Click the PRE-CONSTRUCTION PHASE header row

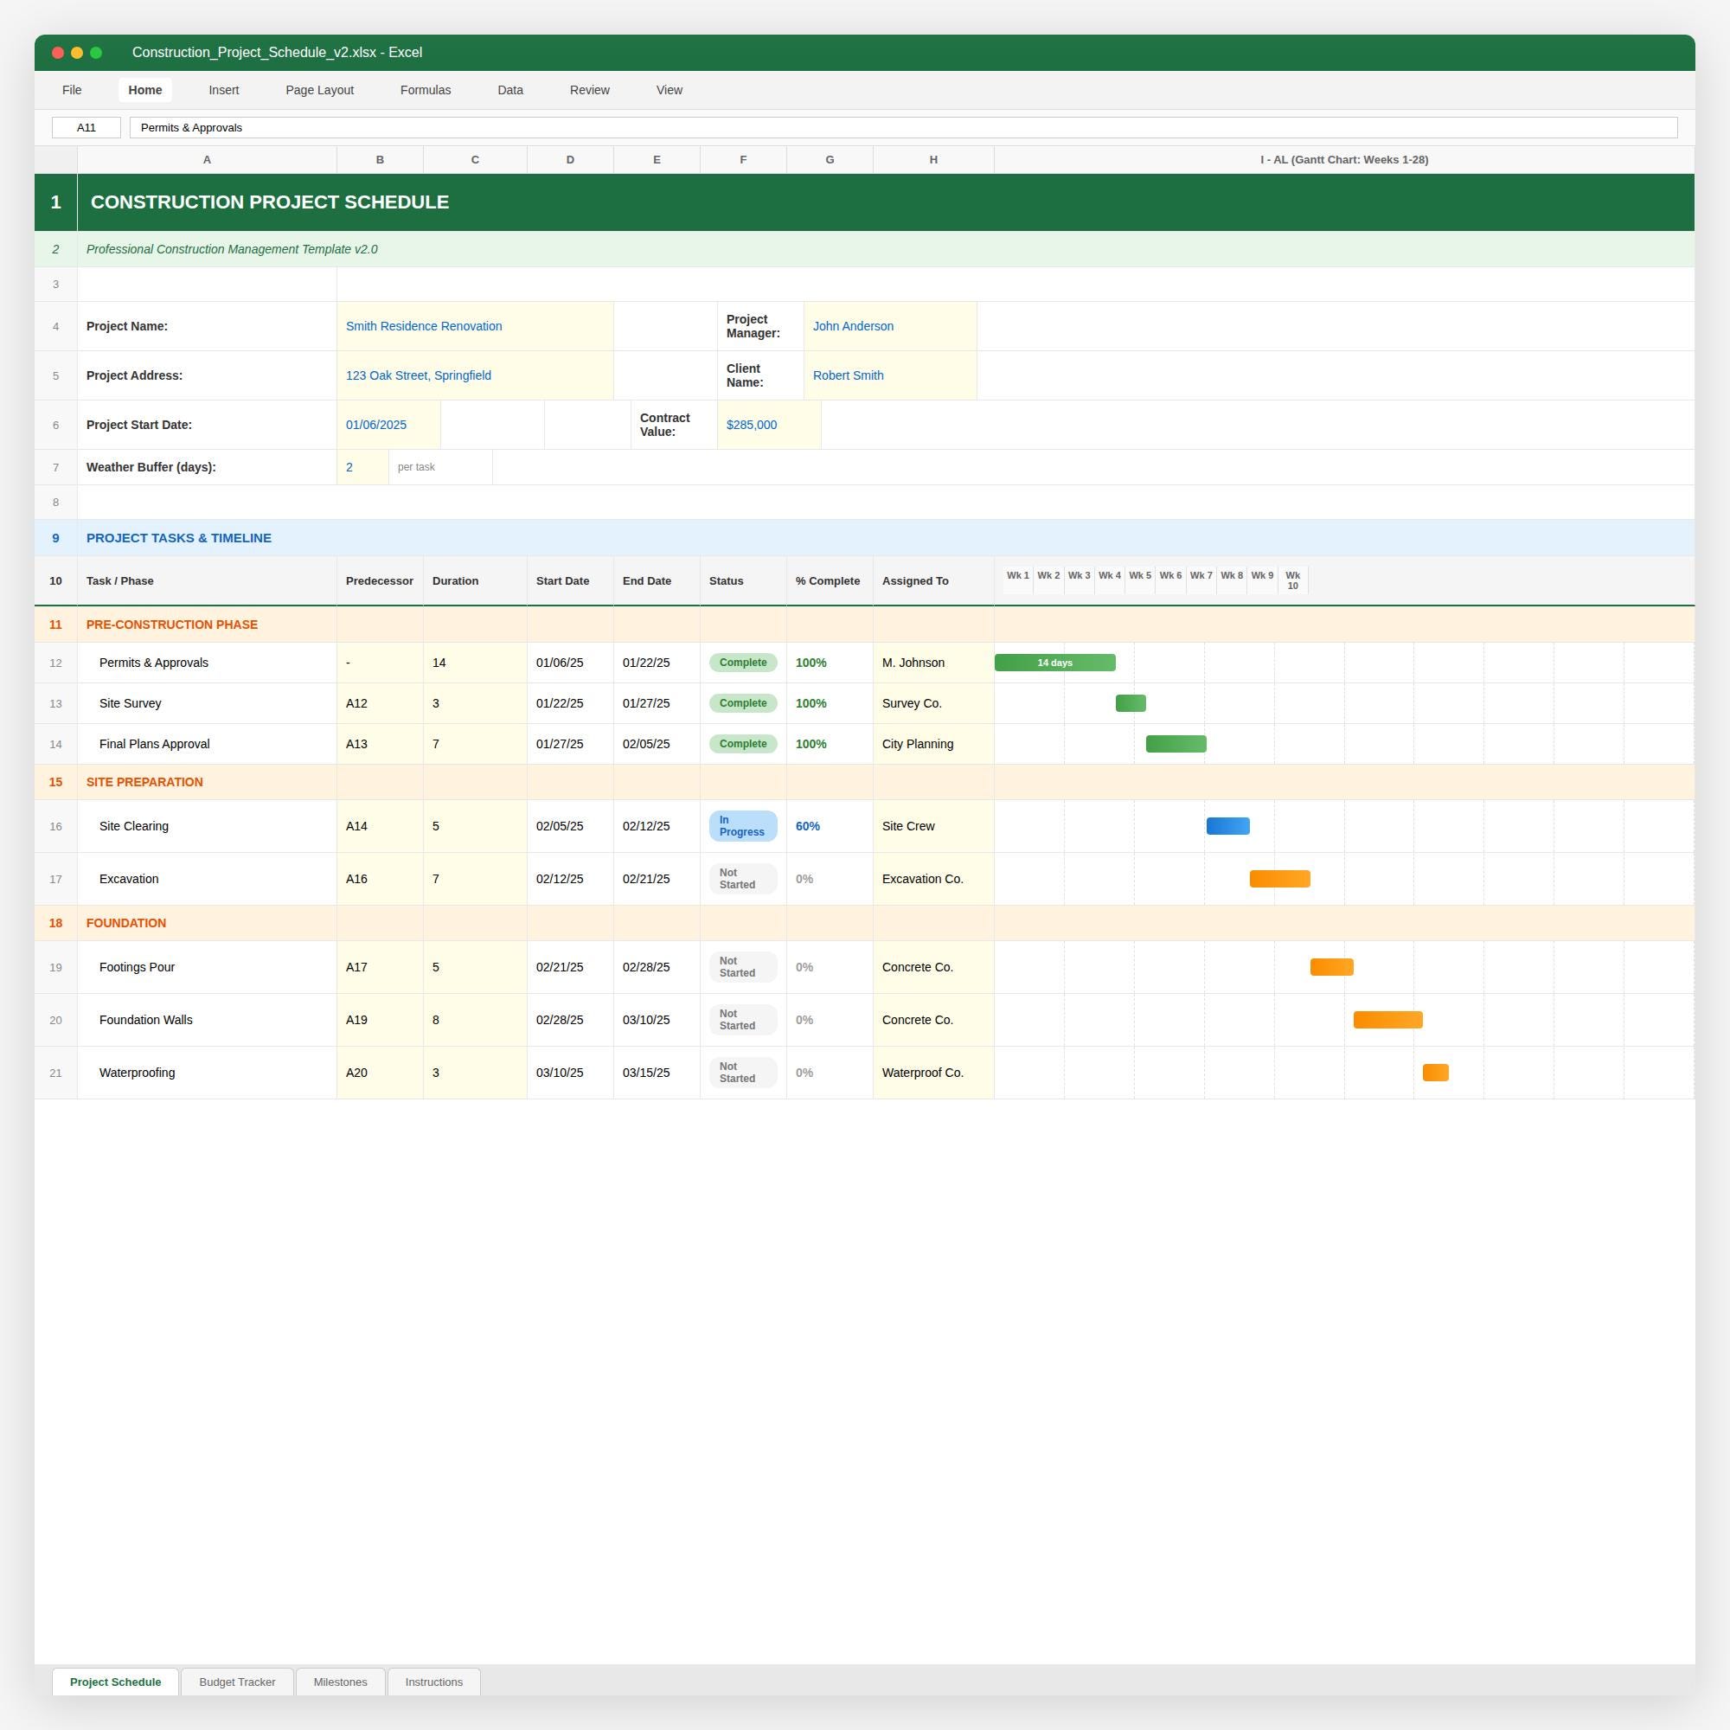864,625
